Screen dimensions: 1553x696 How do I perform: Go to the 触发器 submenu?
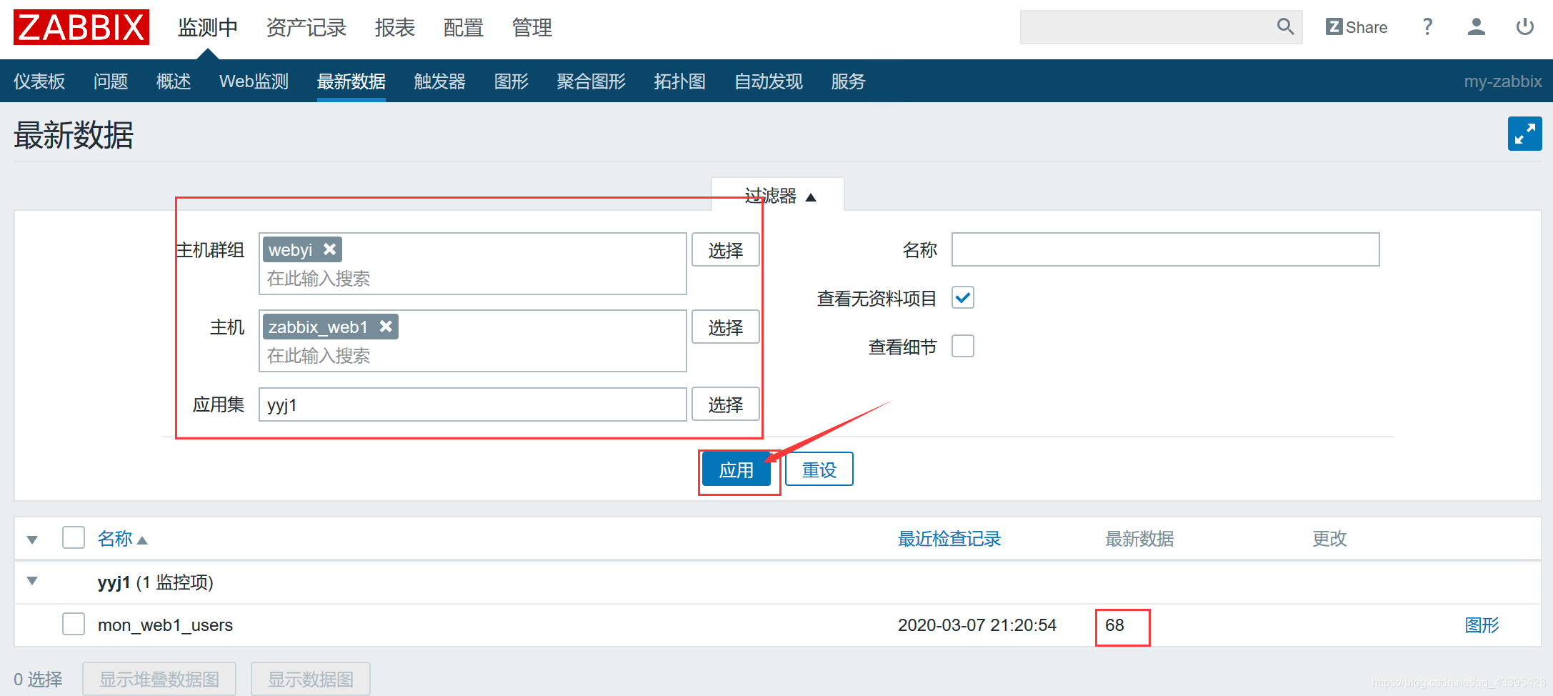[440, 81]
